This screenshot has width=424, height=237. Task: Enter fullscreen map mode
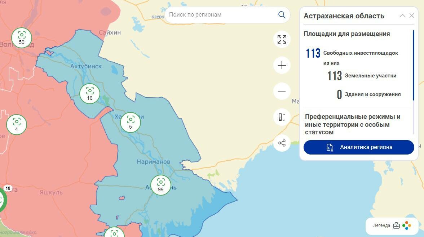pos(282,39)
